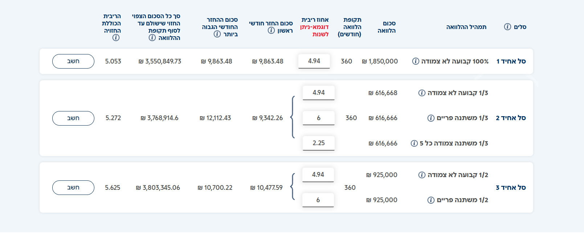Screen dimensions: 584x241
Task: Edit the prime rate field 6 in basket 2
Action: (x=318, y=118)
